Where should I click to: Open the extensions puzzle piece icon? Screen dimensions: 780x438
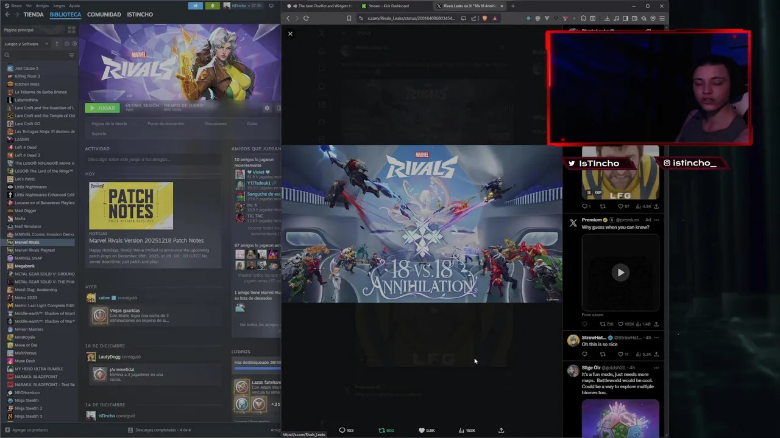tap(583, 18)
